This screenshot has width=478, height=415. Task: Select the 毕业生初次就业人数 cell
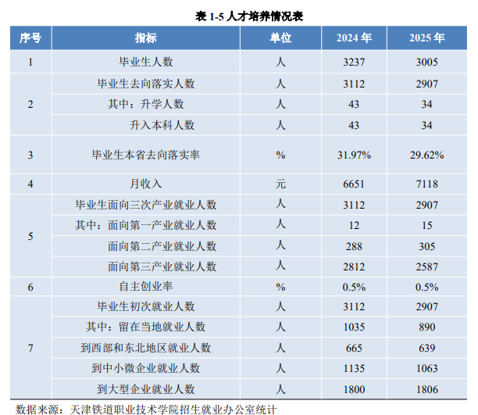[x=146, y=306]
